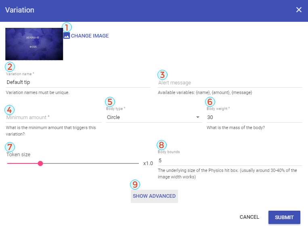
Task: Click 'Variation names must be unique.' hint
Action: point(38,92)
